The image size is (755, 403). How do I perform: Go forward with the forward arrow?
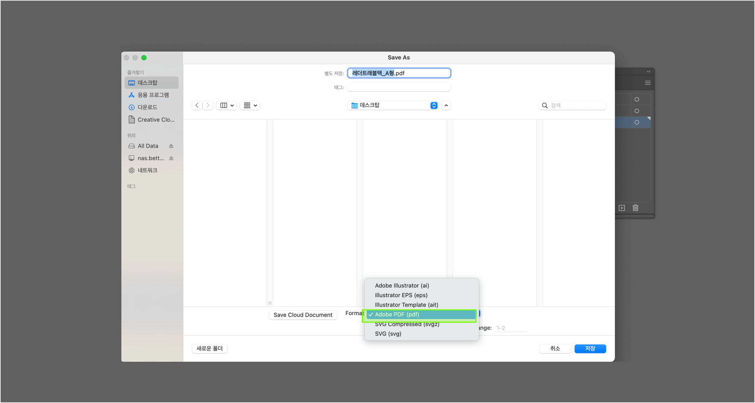[208, 106]
